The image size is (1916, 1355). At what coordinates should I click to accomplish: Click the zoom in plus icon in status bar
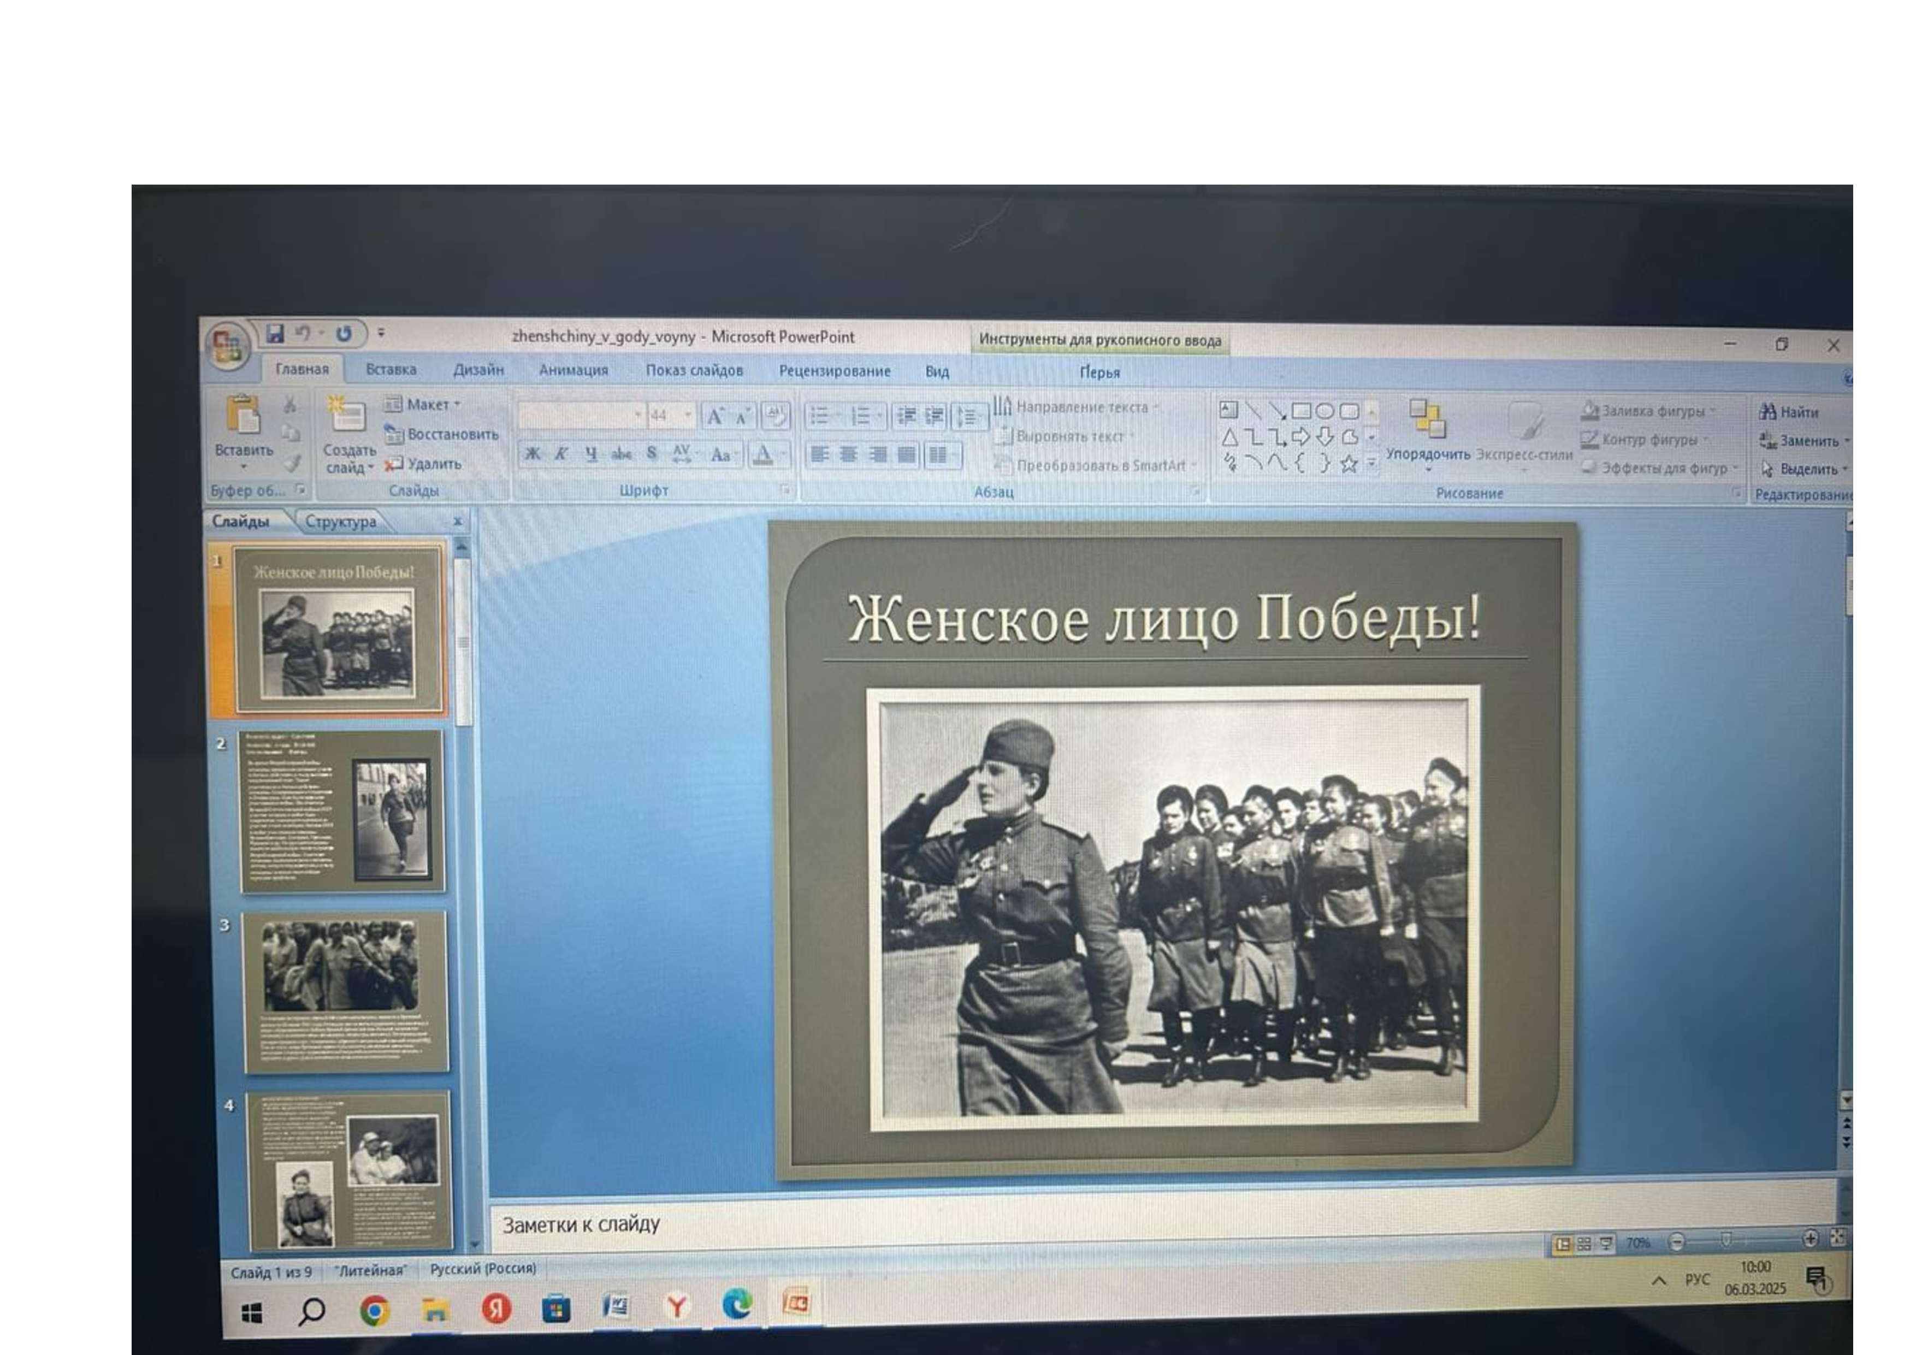(x=1809, y=1238)
